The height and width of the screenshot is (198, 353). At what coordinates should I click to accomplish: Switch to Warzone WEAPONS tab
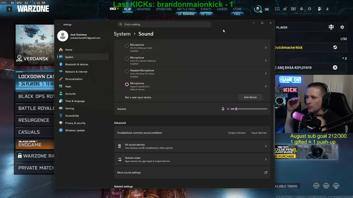click(144, 9)
